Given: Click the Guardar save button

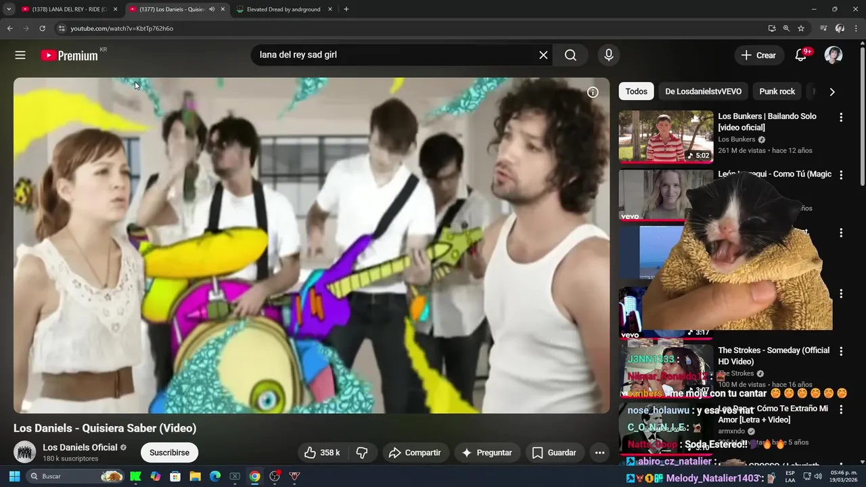Looking at the screenshot, I should click(554, 453).
